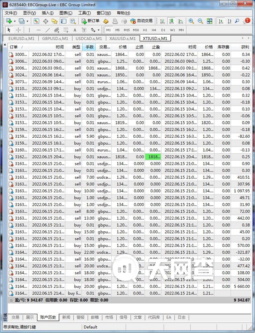
Task: Toggle the M15 timeframe button
Action: [126, 30]
